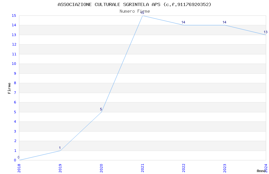
Task: Select the 2019 x-axis year label
Action: click(60, 168)
